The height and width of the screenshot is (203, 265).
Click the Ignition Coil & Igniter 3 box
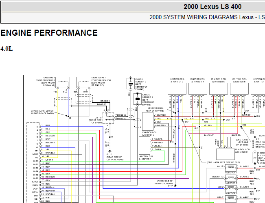pos(177,89)
